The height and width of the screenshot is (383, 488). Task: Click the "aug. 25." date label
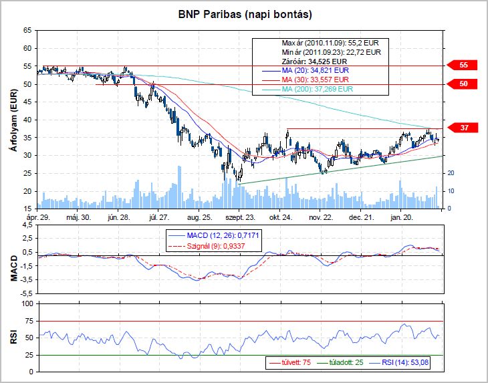tap(199, 217)
